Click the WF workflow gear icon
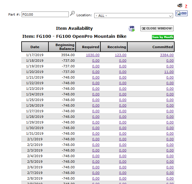Image resolution: width=192 pixels, height=184 pixels. pos(131,29)
